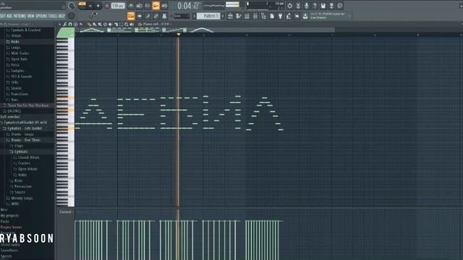
Task: Click the render as audio export icon
Action: [x=331, y=6]
